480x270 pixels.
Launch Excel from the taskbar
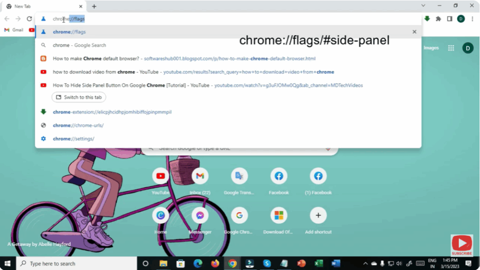(318, 263)
